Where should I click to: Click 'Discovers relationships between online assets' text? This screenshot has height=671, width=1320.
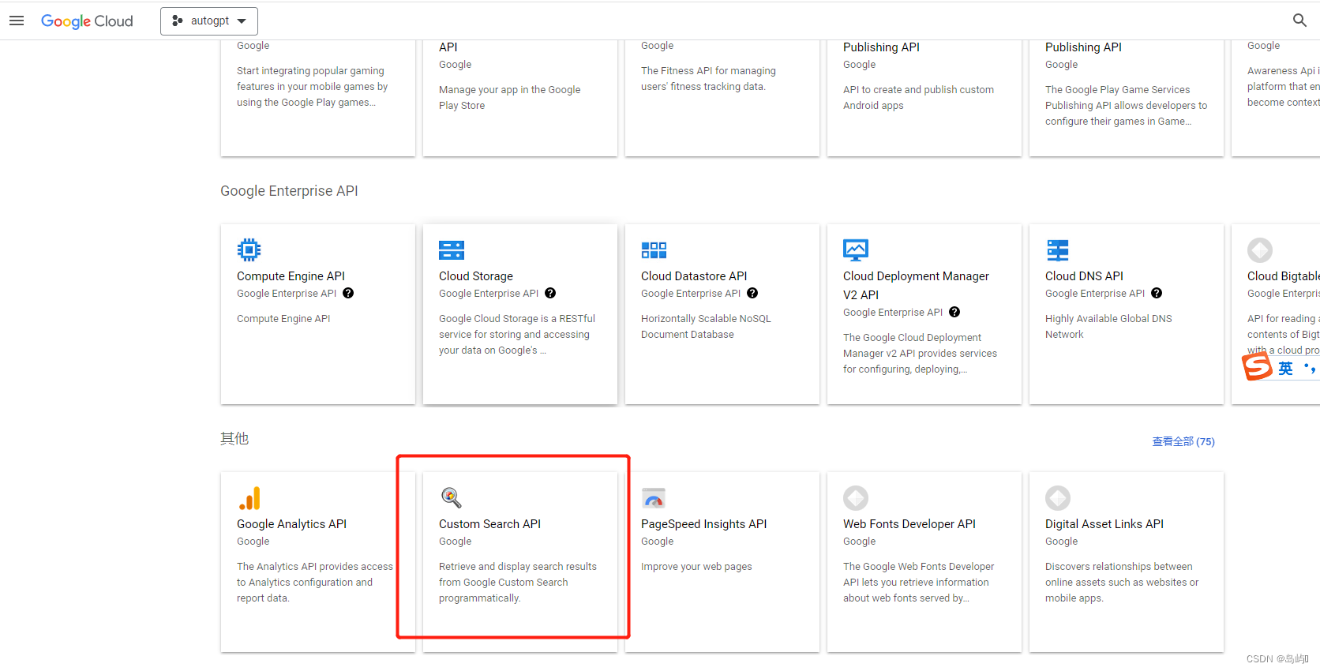coord(1122,583)
